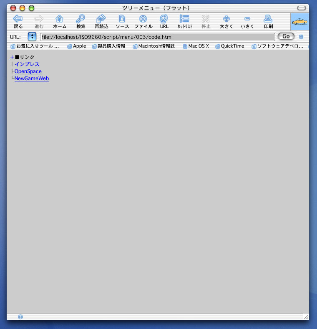Click the yellow car logo icon

[x=299, y=22]
